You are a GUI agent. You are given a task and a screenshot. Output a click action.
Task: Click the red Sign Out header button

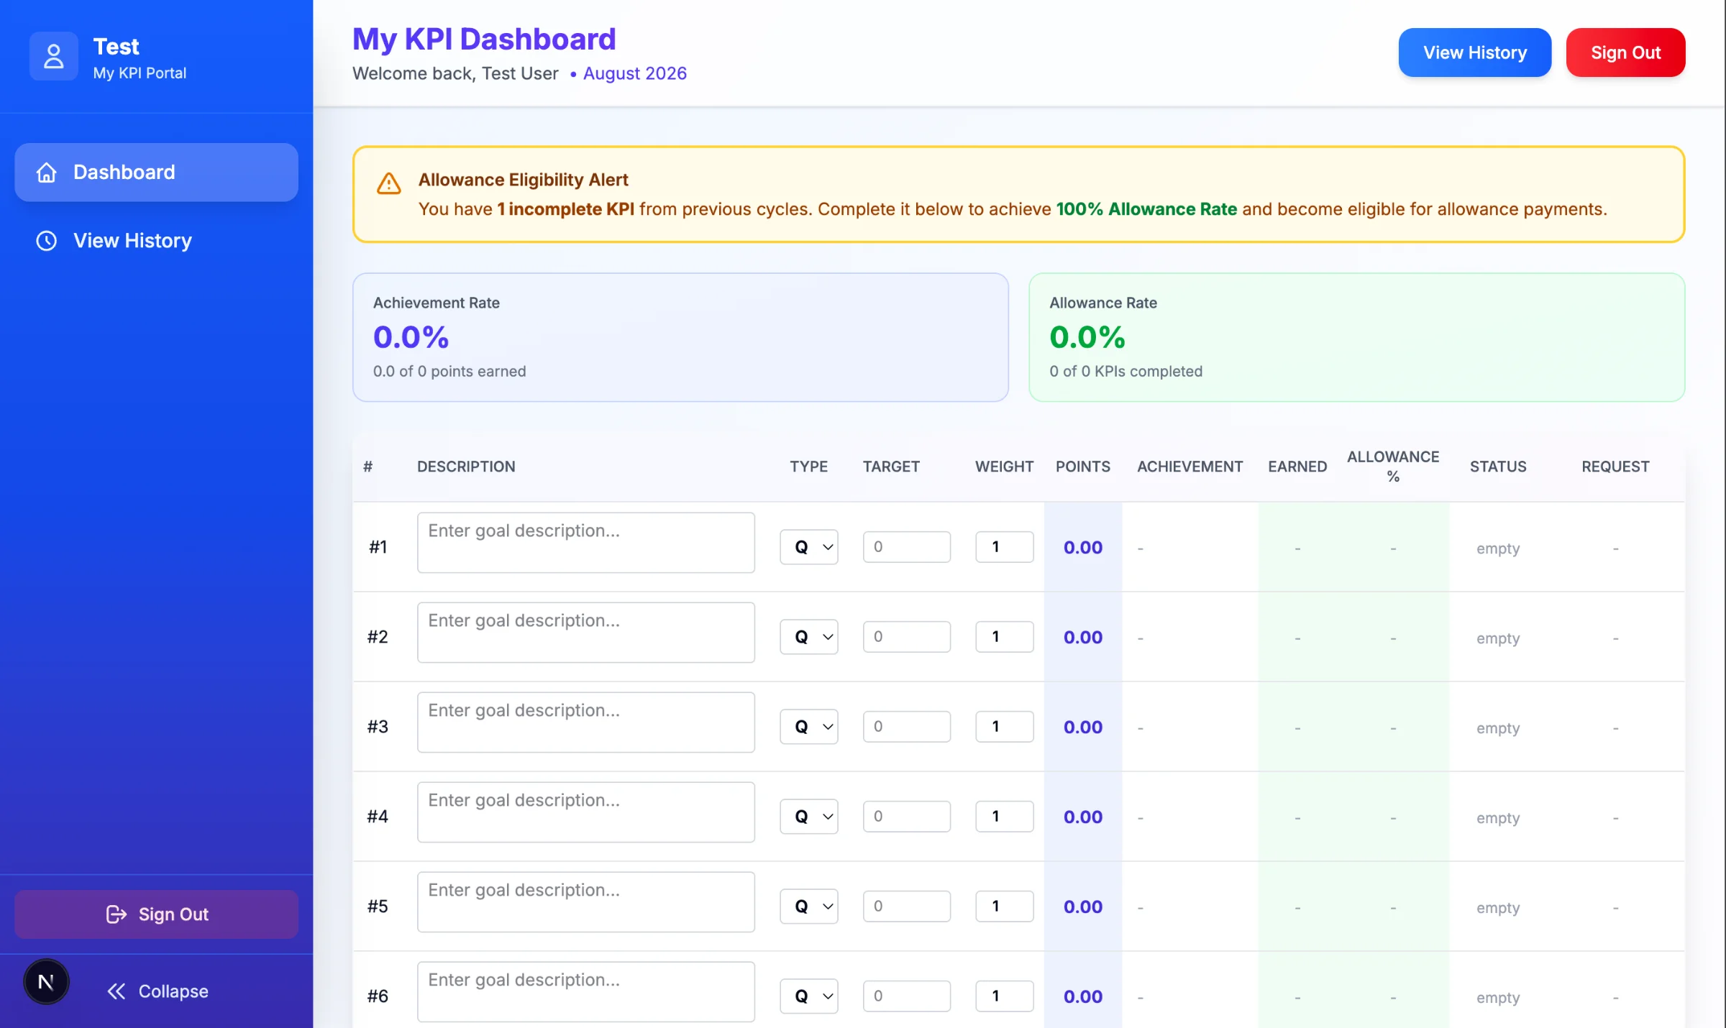pos(1625,52)
